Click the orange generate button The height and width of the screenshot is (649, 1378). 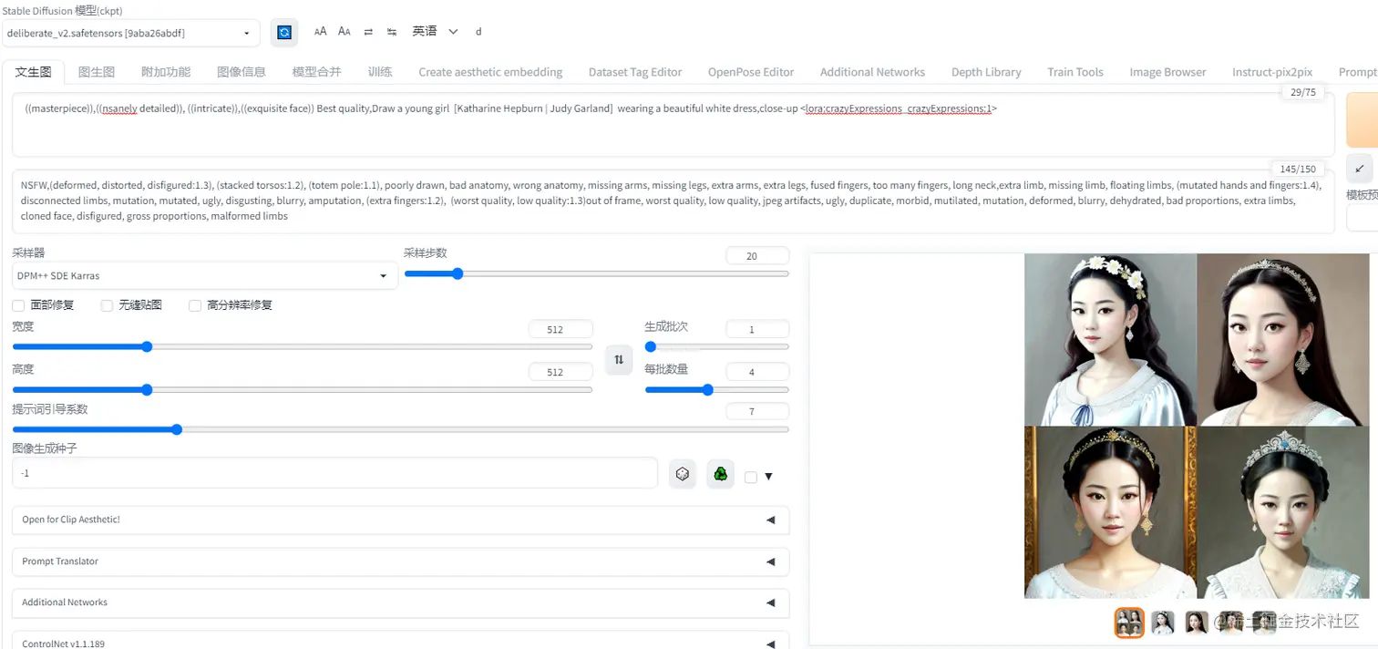click(x=1362, y=119)
